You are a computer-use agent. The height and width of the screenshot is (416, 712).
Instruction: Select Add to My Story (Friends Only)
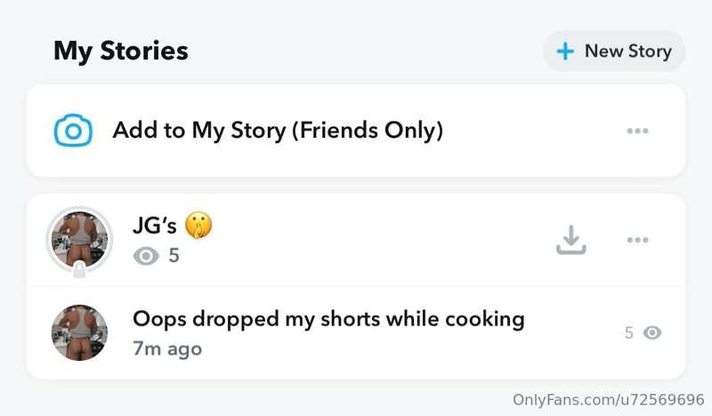278,132
